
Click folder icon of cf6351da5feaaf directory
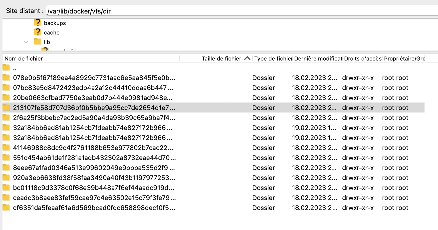click(6, 208)
